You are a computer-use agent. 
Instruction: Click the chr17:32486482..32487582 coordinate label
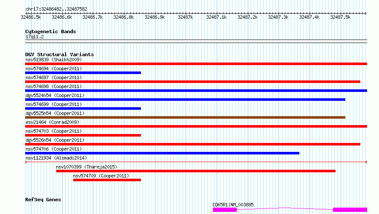click(x=56, y=9)
